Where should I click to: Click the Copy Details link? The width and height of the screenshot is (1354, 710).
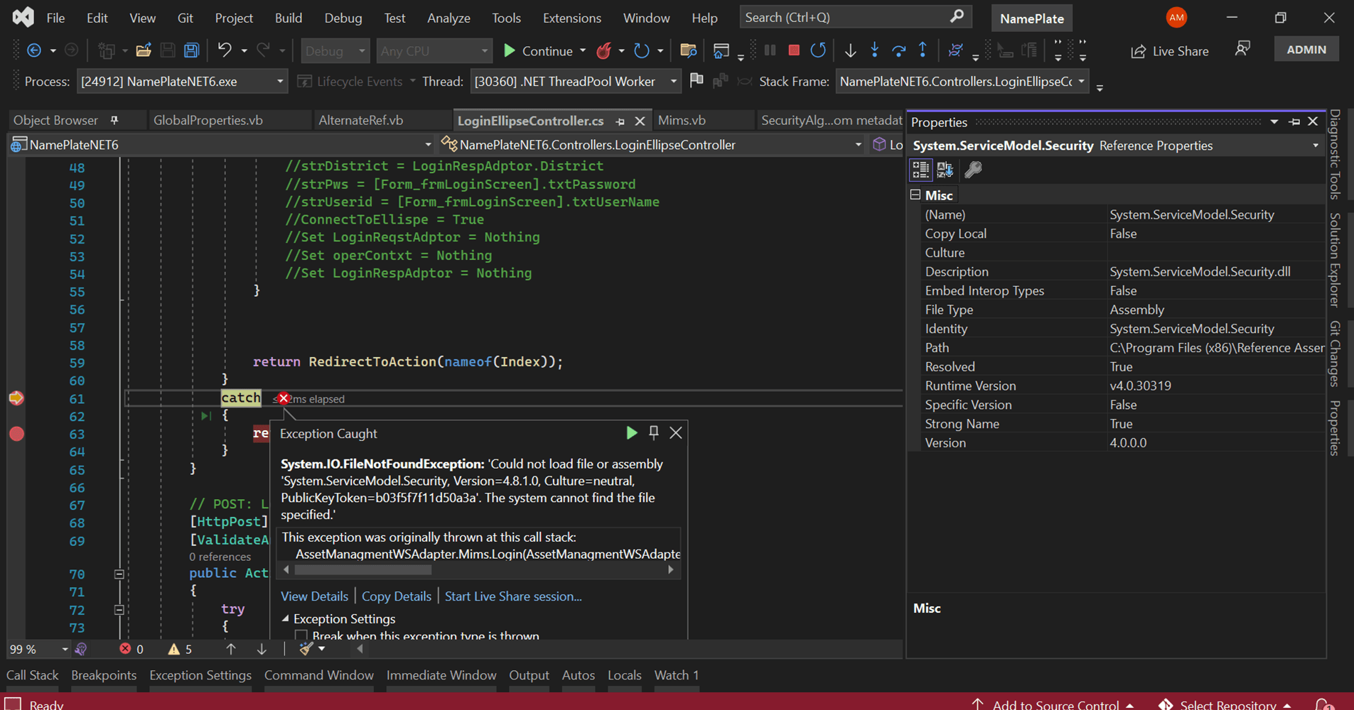pyautogui.click(x=396, y=596)
